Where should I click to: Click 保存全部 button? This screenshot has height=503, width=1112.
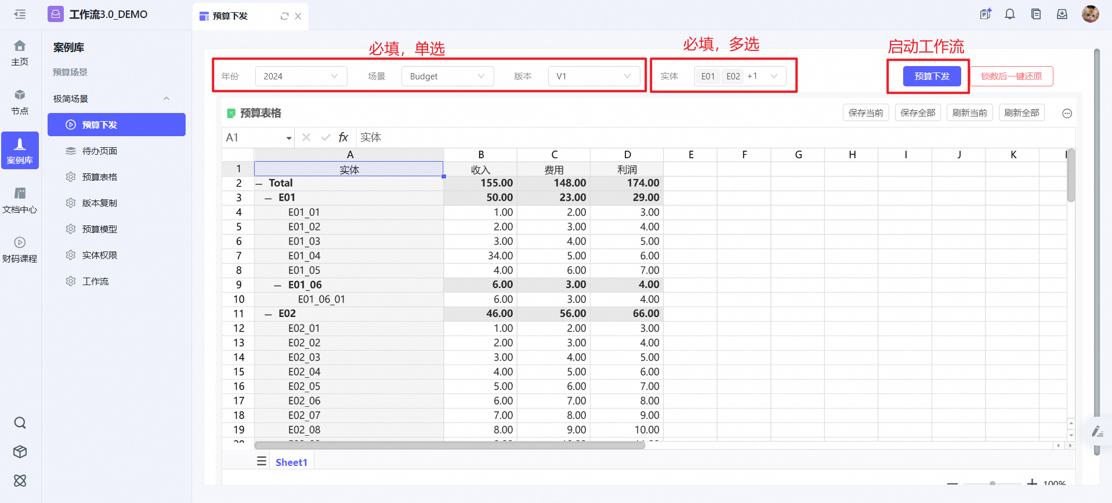918,113
